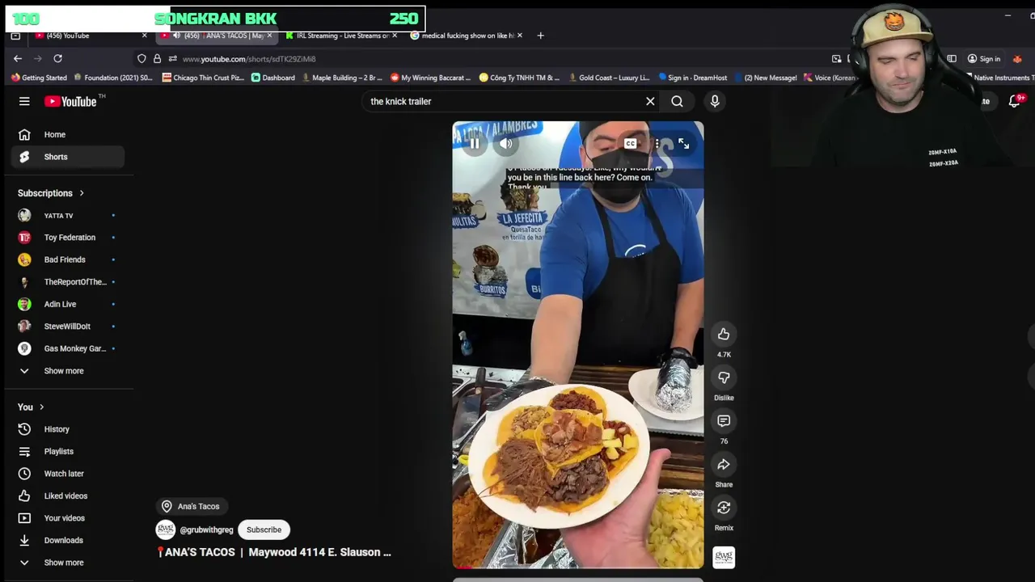The image size is (1035, 582).
Task: Open TheReportOfThe... subscription channel
Action: point(68,282)
